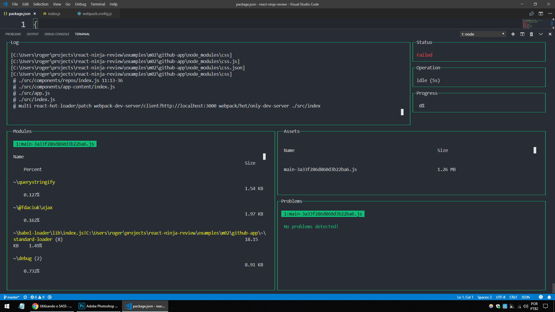This screenshot has height=312, width=555.
Task: Open the Debug menu
Action: coord(80,4)
